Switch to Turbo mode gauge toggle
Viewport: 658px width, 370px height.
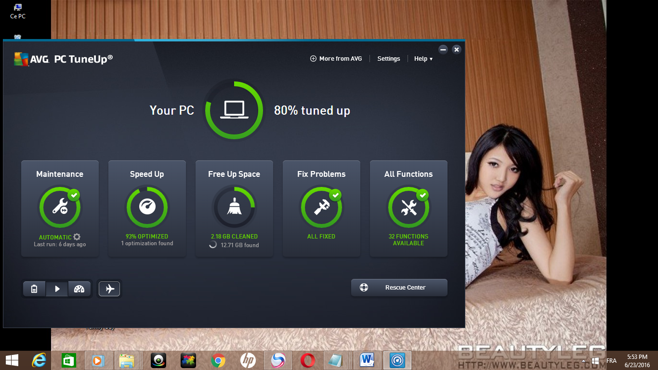tap(79, 289)
